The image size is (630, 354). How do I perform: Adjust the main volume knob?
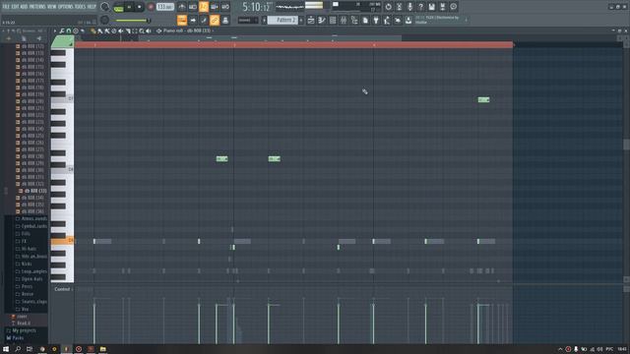105,7
